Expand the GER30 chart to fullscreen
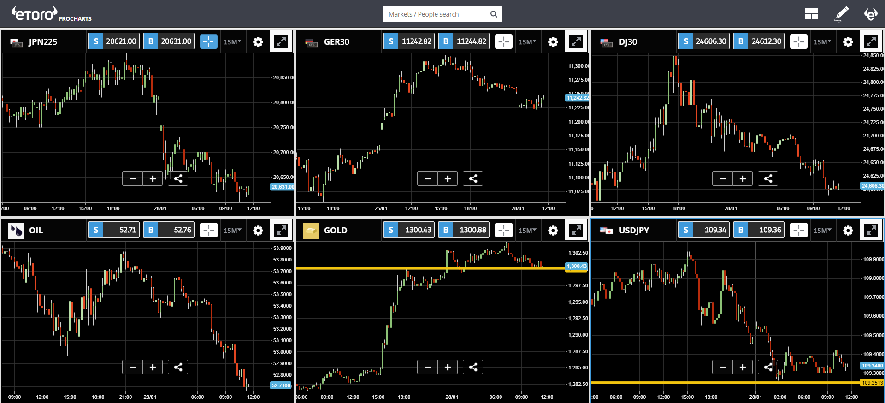The width and height of the screenshot is (885, 403). click(x=576, y=41)
